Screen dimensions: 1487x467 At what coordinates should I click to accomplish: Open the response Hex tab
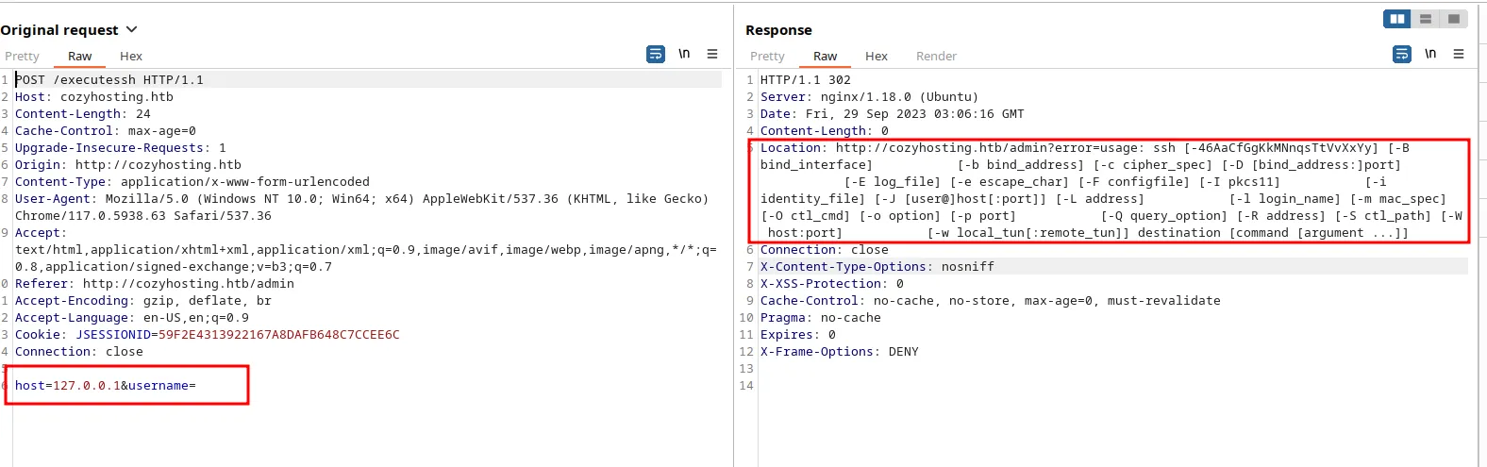click(x=877, y=57)
